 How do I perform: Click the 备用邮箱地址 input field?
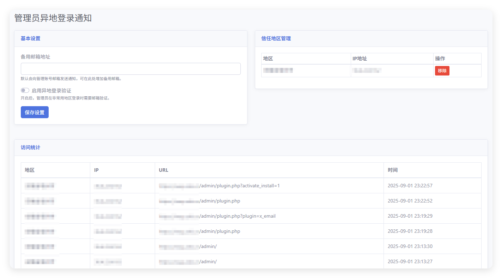pyautogui.click(x=131, y=69)
